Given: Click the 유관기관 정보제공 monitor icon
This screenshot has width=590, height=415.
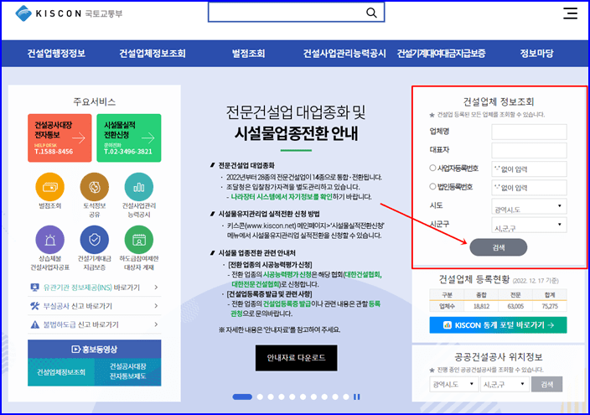Looking at the screenshot, I should (x=34, y=288).
